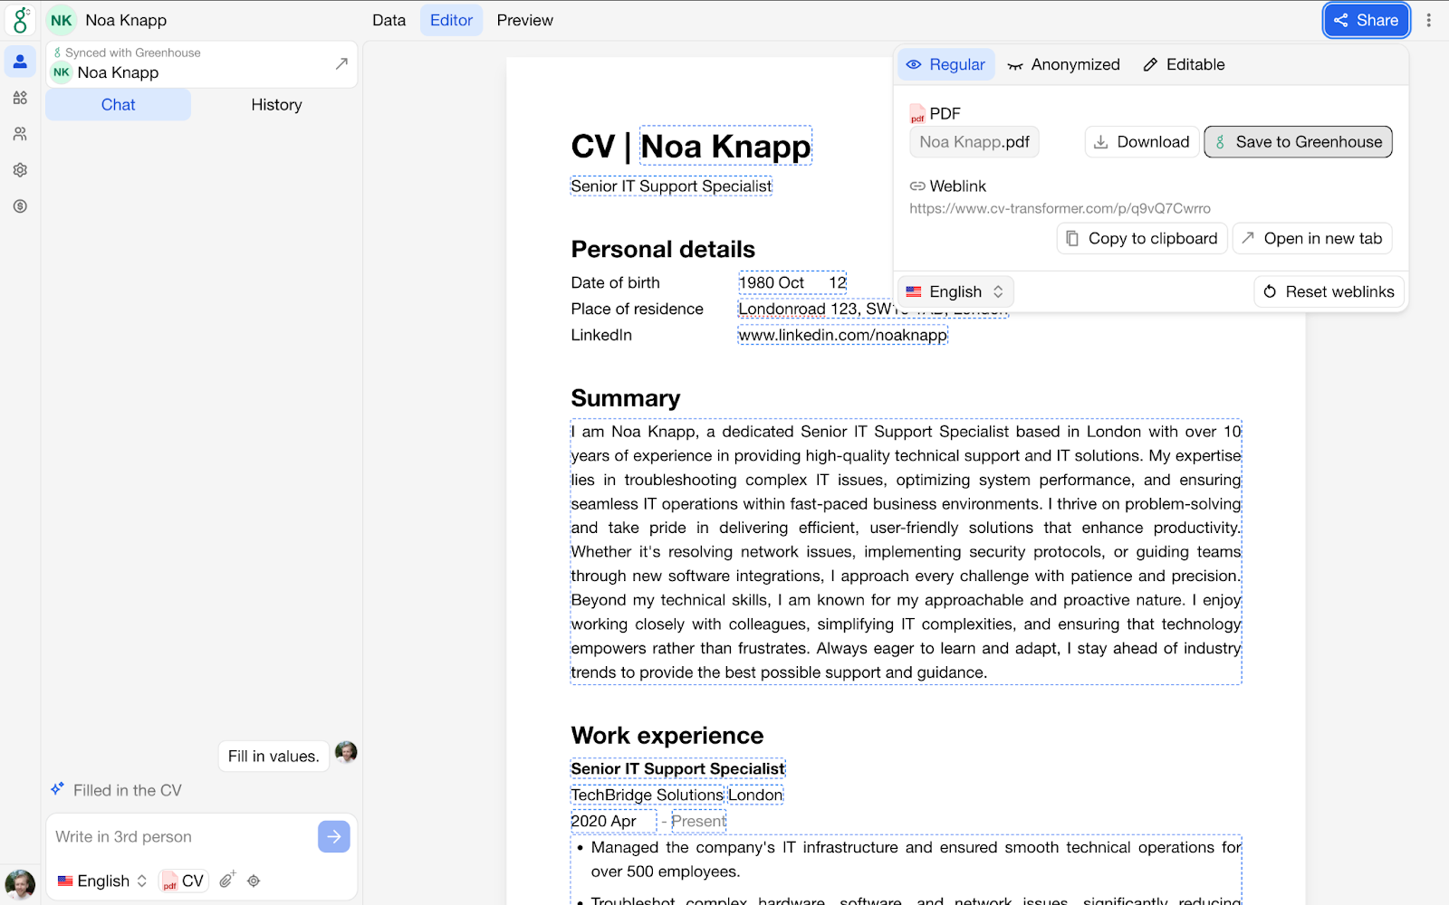Open the team users sidebar icon
Screen dimensions: 1449x905
20,134
